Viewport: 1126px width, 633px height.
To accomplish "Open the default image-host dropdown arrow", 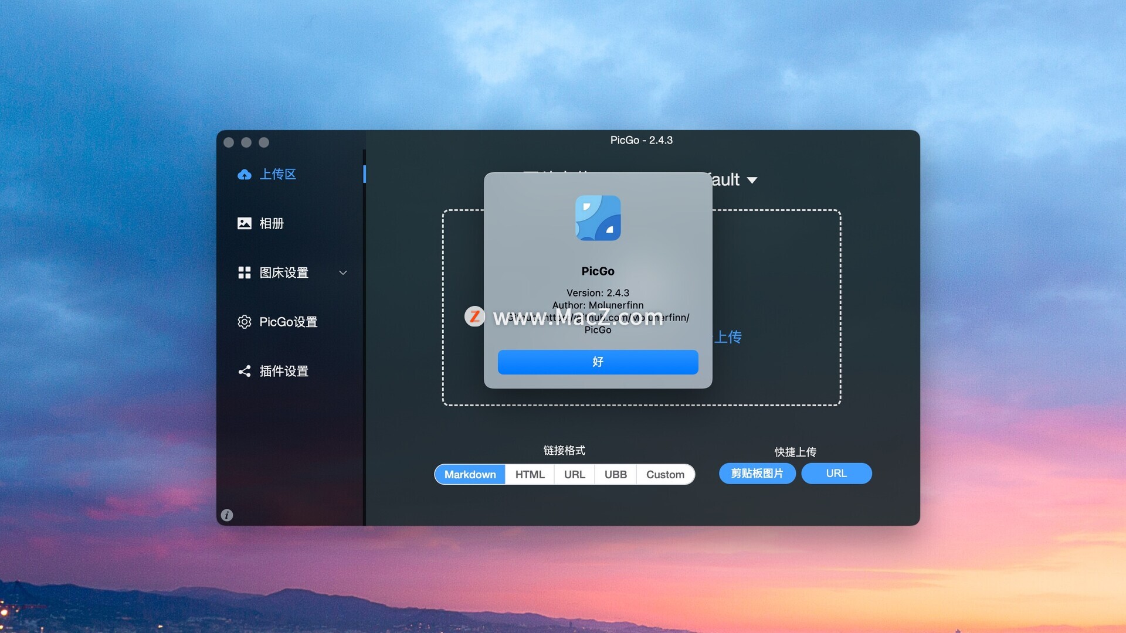I will pos(752,180).
